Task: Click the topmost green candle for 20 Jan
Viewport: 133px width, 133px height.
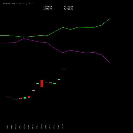Action: click(63, 69)
